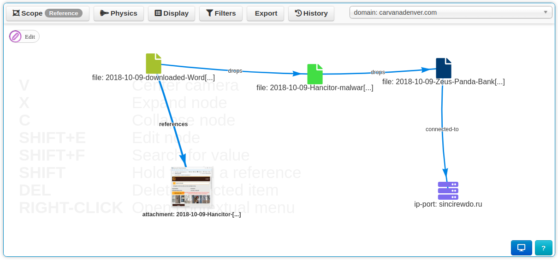This screenshot has width=558, height=260.
Task: Select the 'connected-to' edge label
Action: [x=442, y=129]
